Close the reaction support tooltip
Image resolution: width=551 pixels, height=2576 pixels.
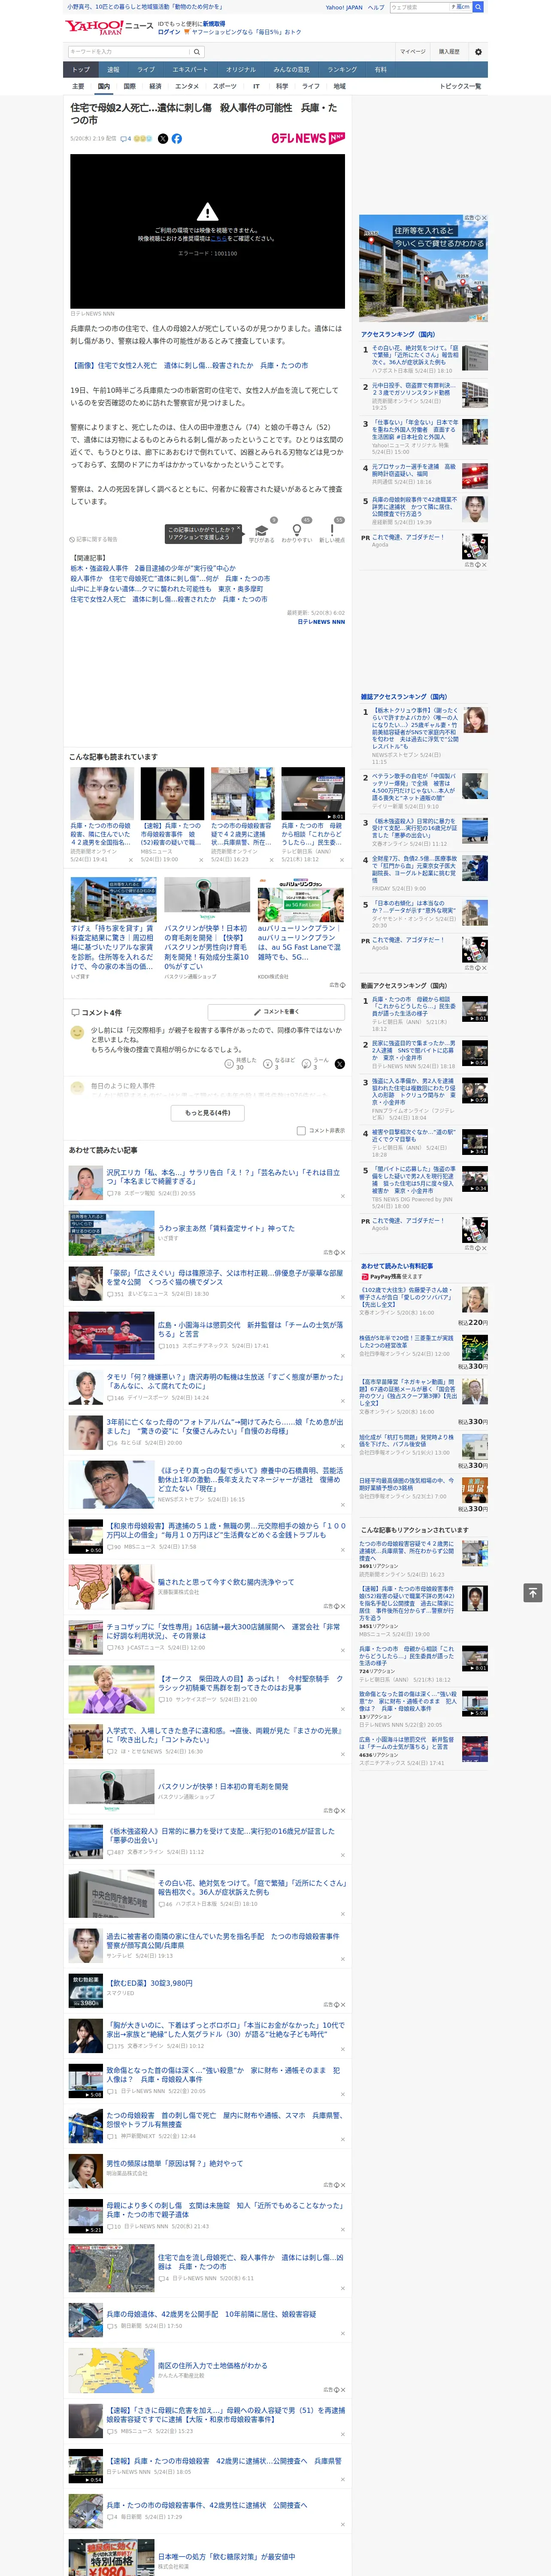click(x=238, y=529)
